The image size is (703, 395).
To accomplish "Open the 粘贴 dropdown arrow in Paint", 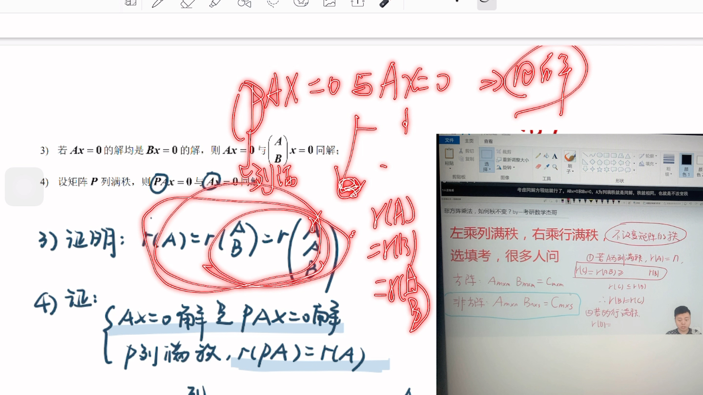I will [x=450, y=168].
